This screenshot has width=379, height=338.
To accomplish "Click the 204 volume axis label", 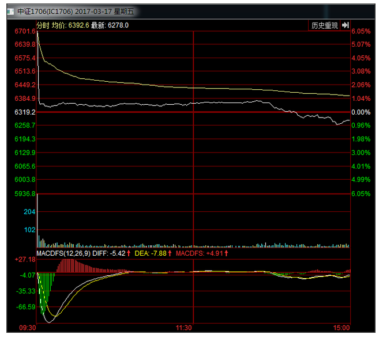I will pos(29,212).
